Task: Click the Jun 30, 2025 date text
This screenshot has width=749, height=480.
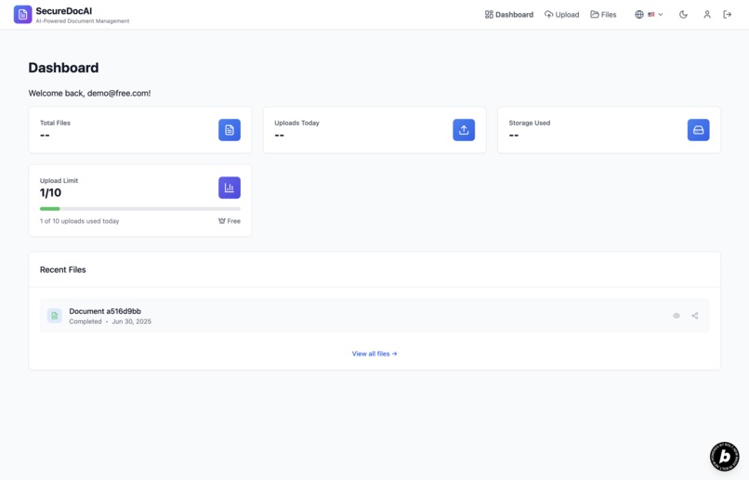Action: point(131,321)
